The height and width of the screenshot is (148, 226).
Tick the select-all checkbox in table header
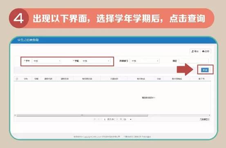pos(17,79)
